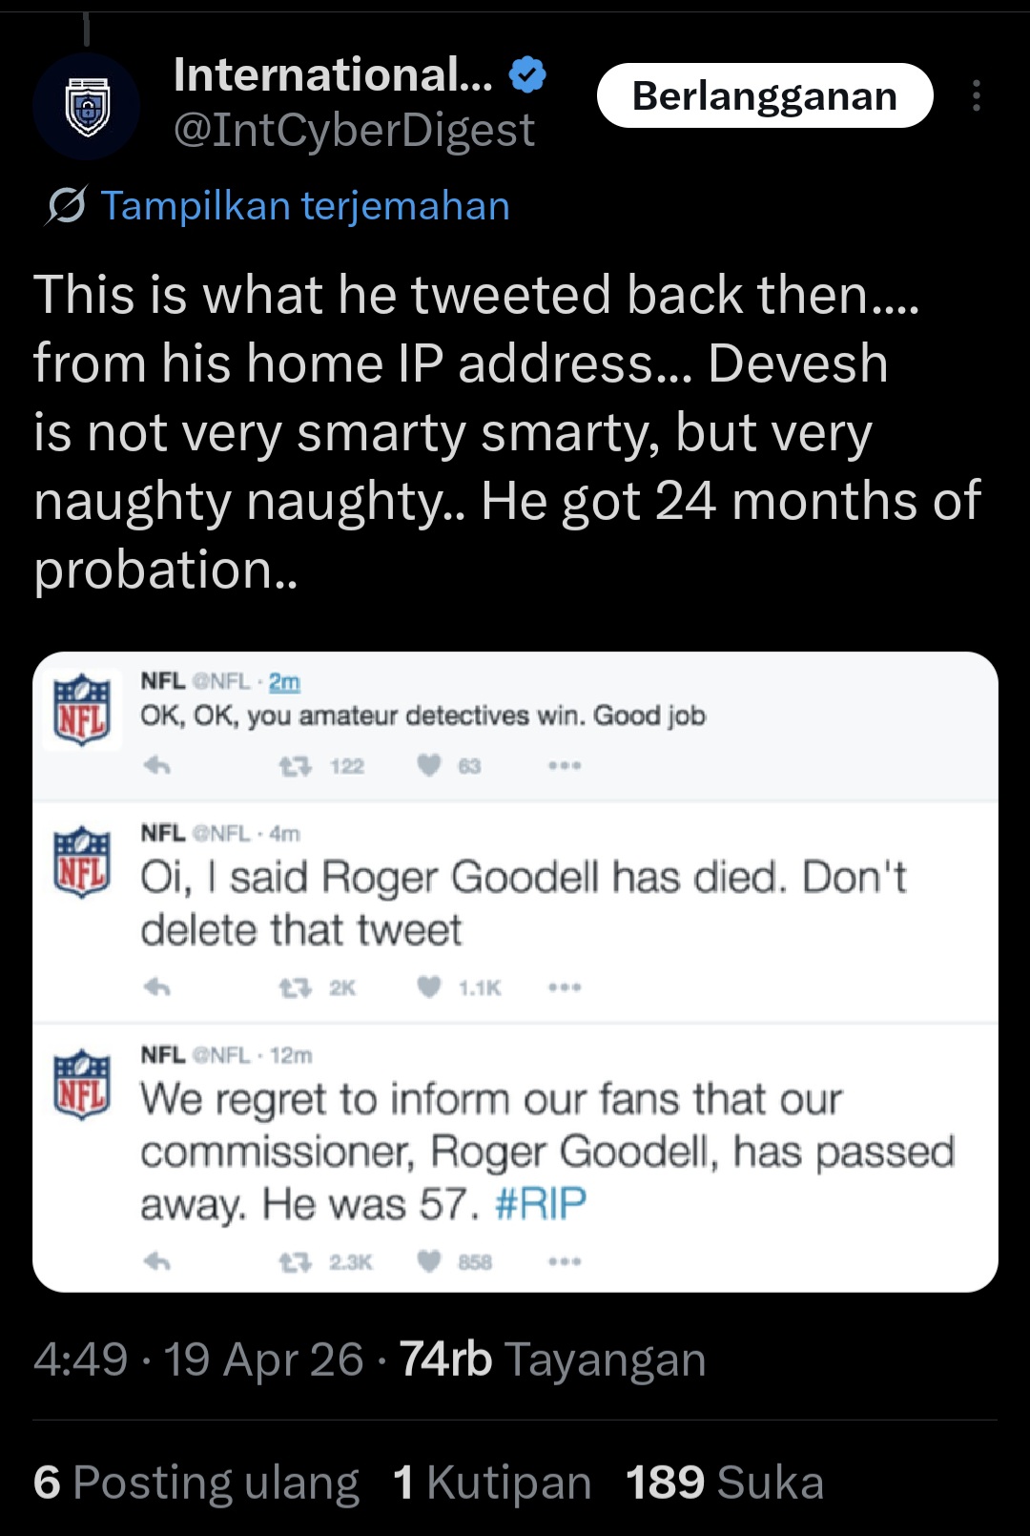Image resolution: width=1030 pixels, height=1536 pixels.
Task: Click NFL logo on the top tweet
Action: [82, 710]
